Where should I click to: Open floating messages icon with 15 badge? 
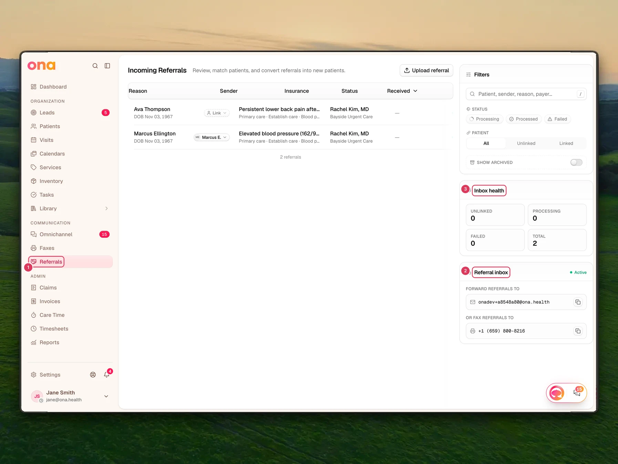point(577,392)
